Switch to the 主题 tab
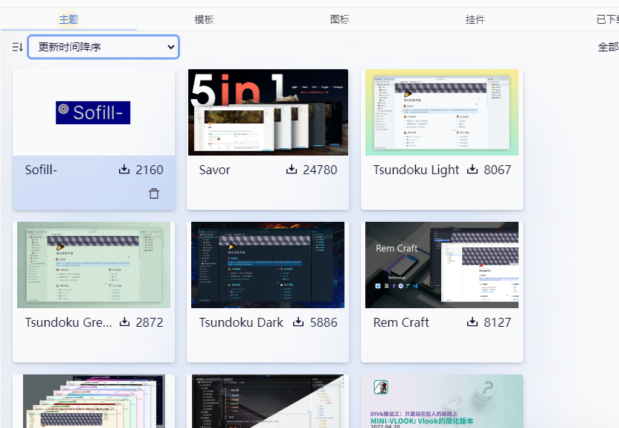This screenshot has width=619, height=428. [x=68, y=19]
